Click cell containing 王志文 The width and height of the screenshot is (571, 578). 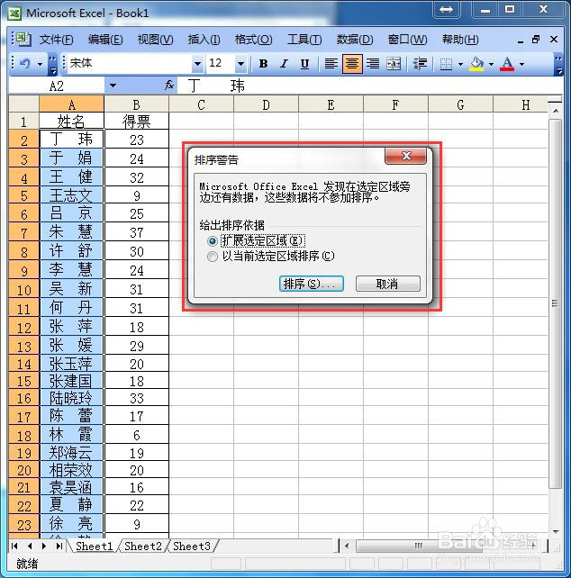[x=71, y=195]
